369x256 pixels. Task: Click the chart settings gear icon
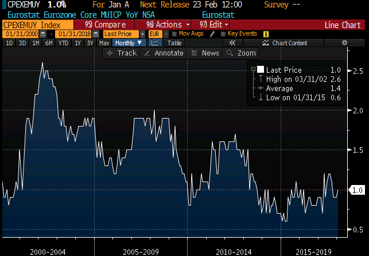click(x=344, y=43)
